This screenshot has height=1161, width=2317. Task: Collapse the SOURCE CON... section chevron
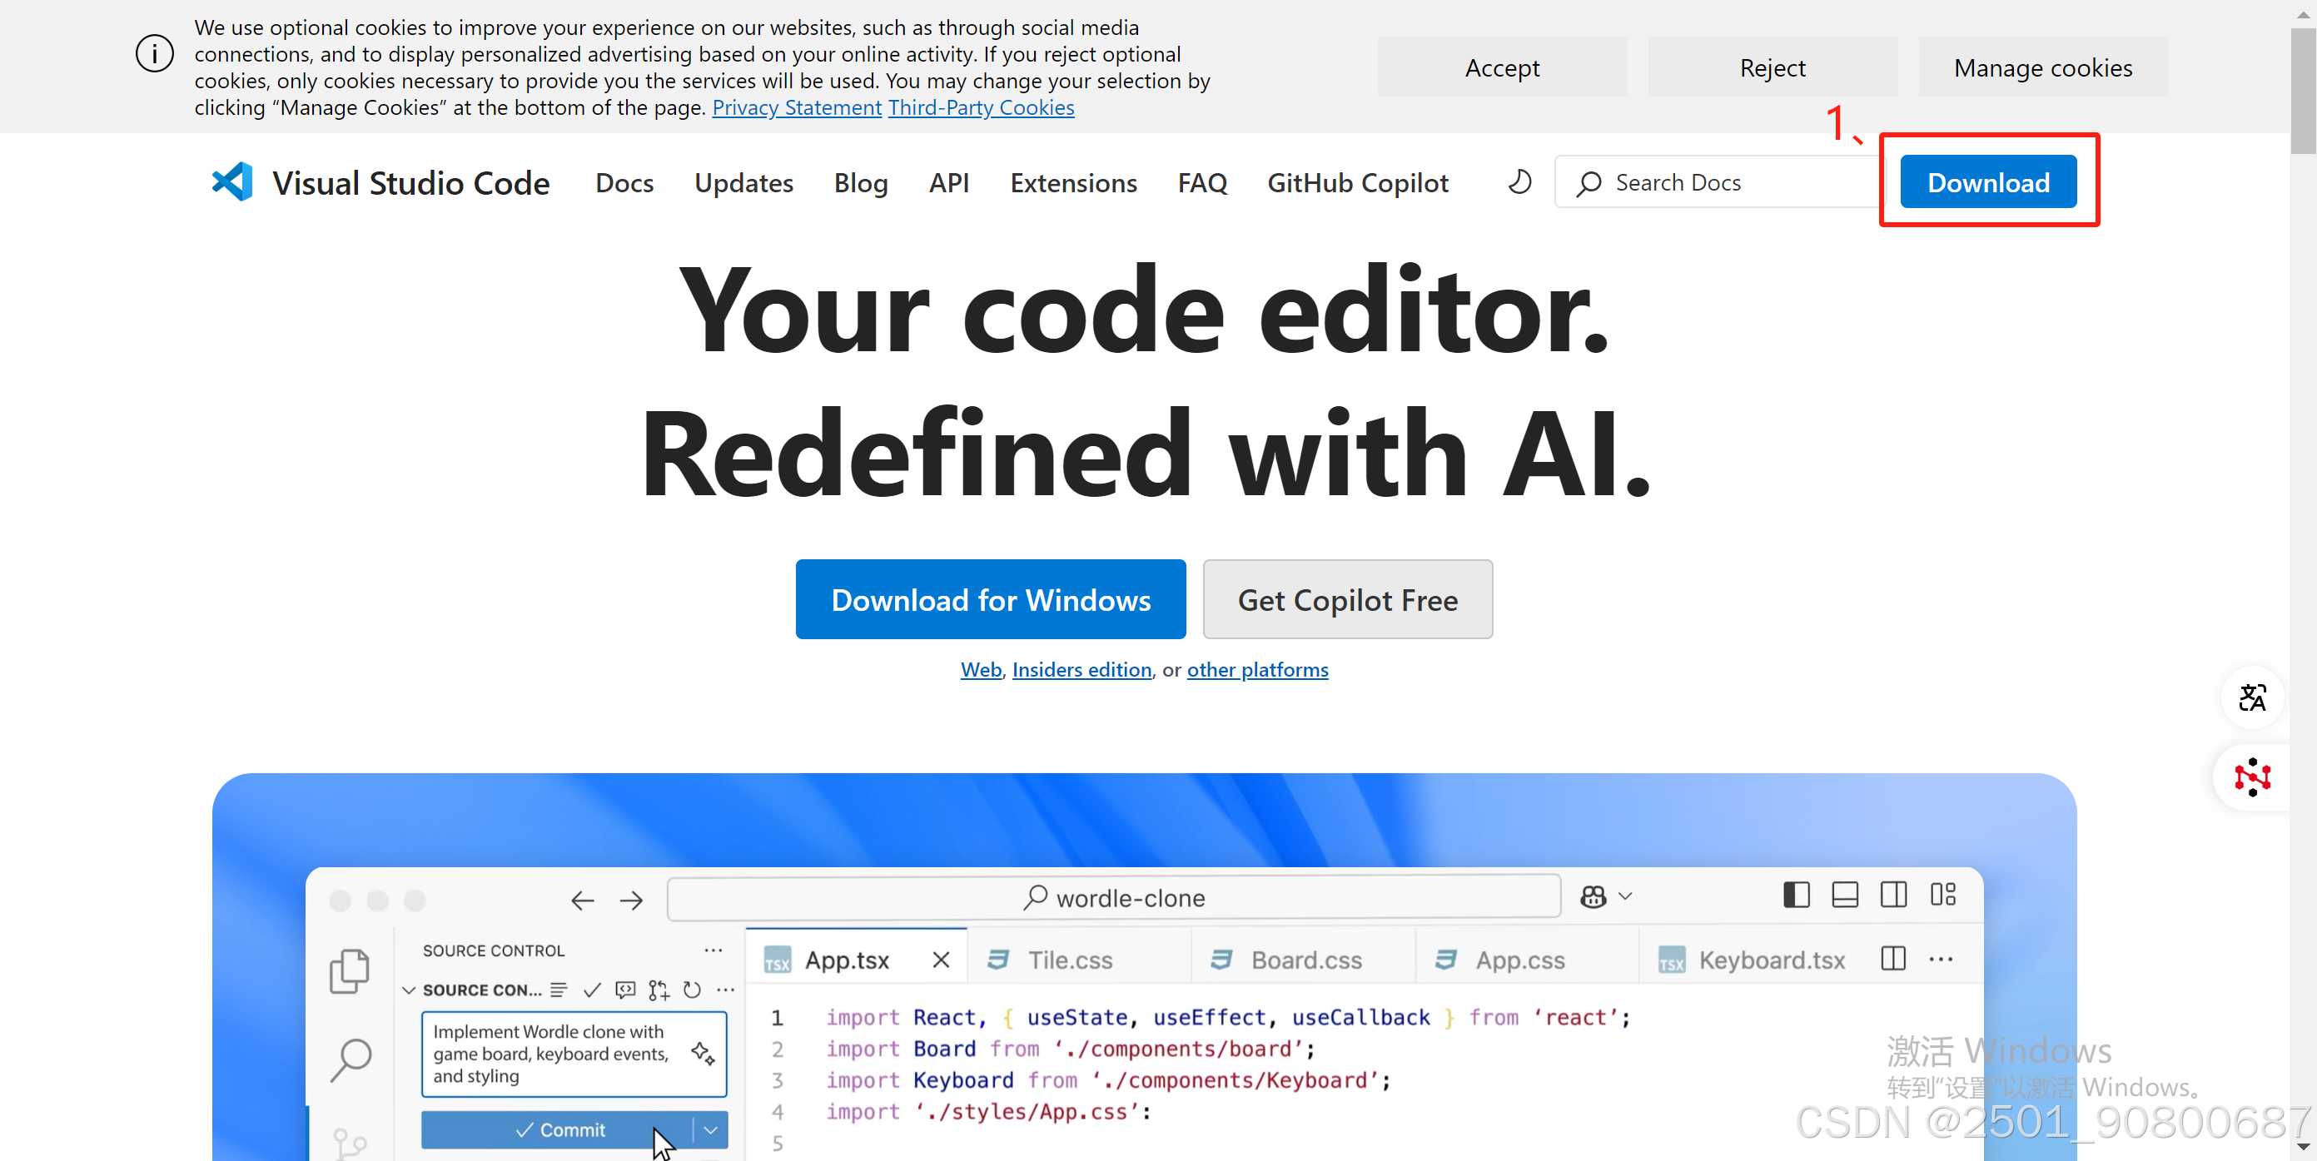point(408,990)
